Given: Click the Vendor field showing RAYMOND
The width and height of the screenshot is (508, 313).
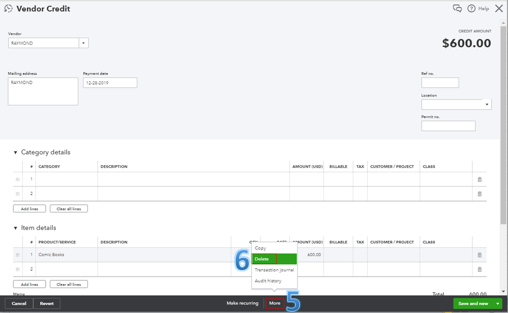Looking at the screenshot, I should [43, 43].
